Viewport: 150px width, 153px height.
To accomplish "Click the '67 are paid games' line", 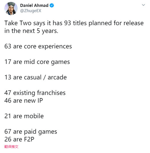I will coord(31,132).
